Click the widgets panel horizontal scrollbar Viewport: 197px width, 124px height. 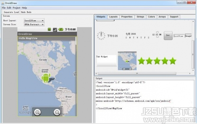click(137, 73)
